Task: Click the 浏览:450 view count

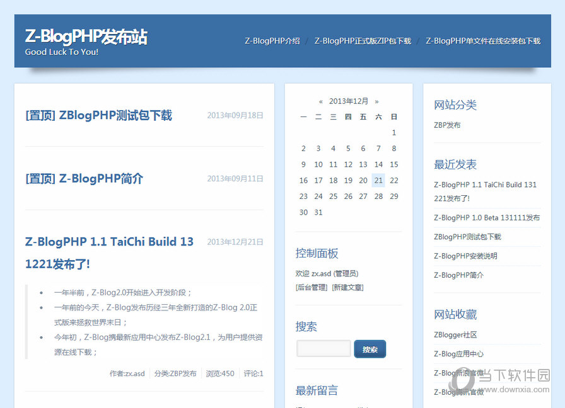Action: click(x=220, y=373)
